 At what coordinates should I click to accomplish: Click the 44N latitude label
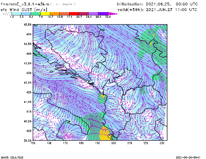pos(29,54)
